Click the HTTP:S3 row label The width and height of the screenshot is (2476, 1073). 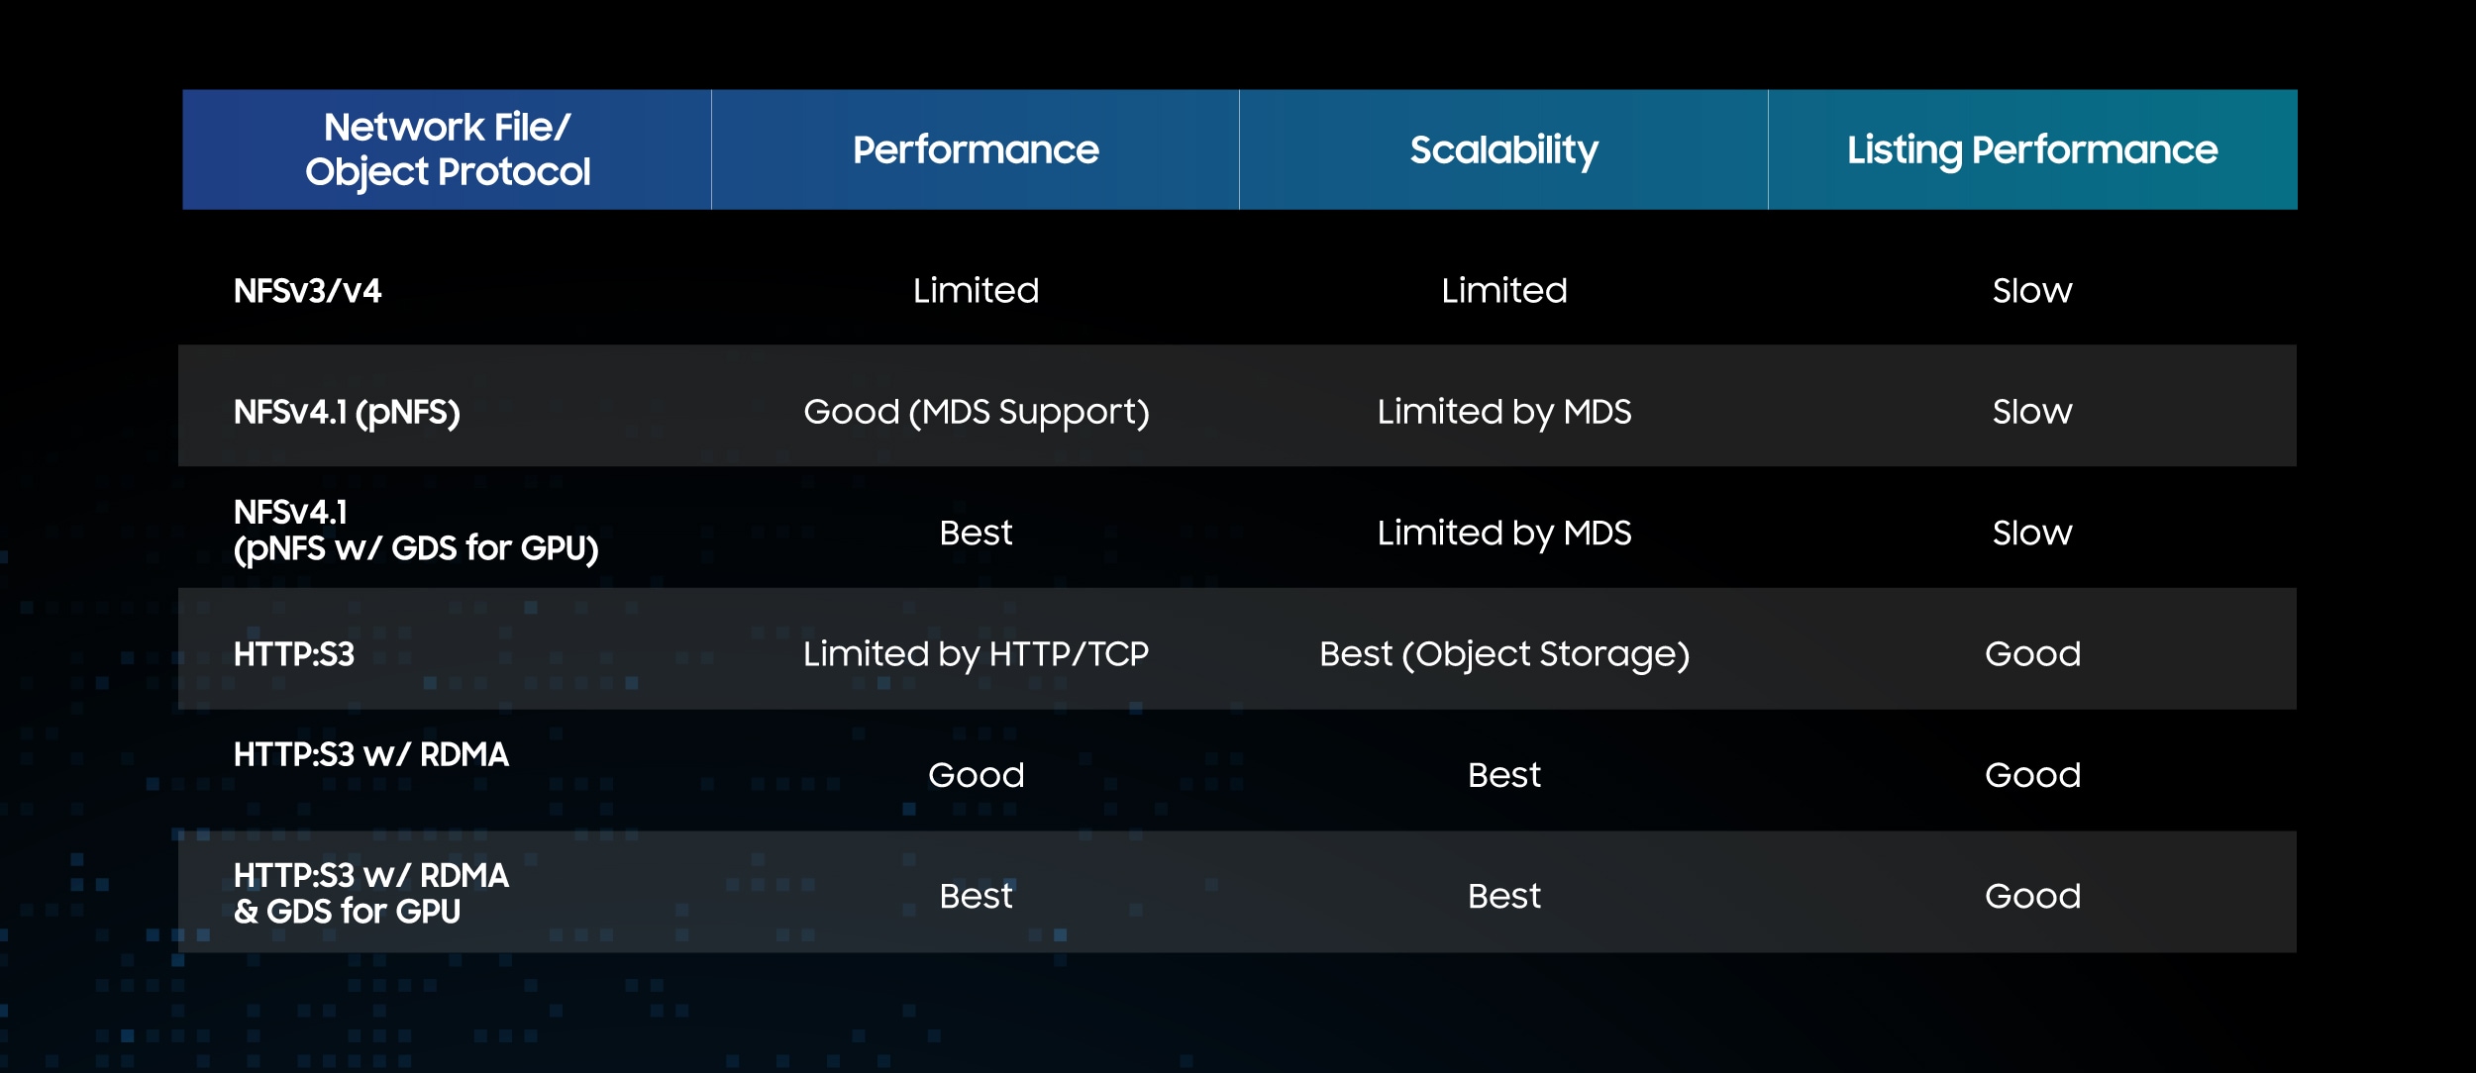pyautogui.click(x=294, y=654)
